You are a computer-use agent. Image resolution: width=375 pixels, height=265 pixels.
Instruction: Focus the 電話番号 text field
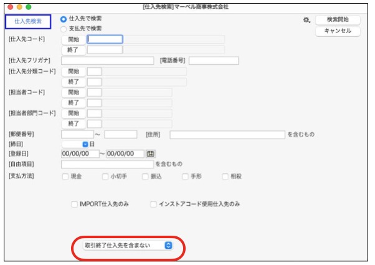(x=214, y=60)
